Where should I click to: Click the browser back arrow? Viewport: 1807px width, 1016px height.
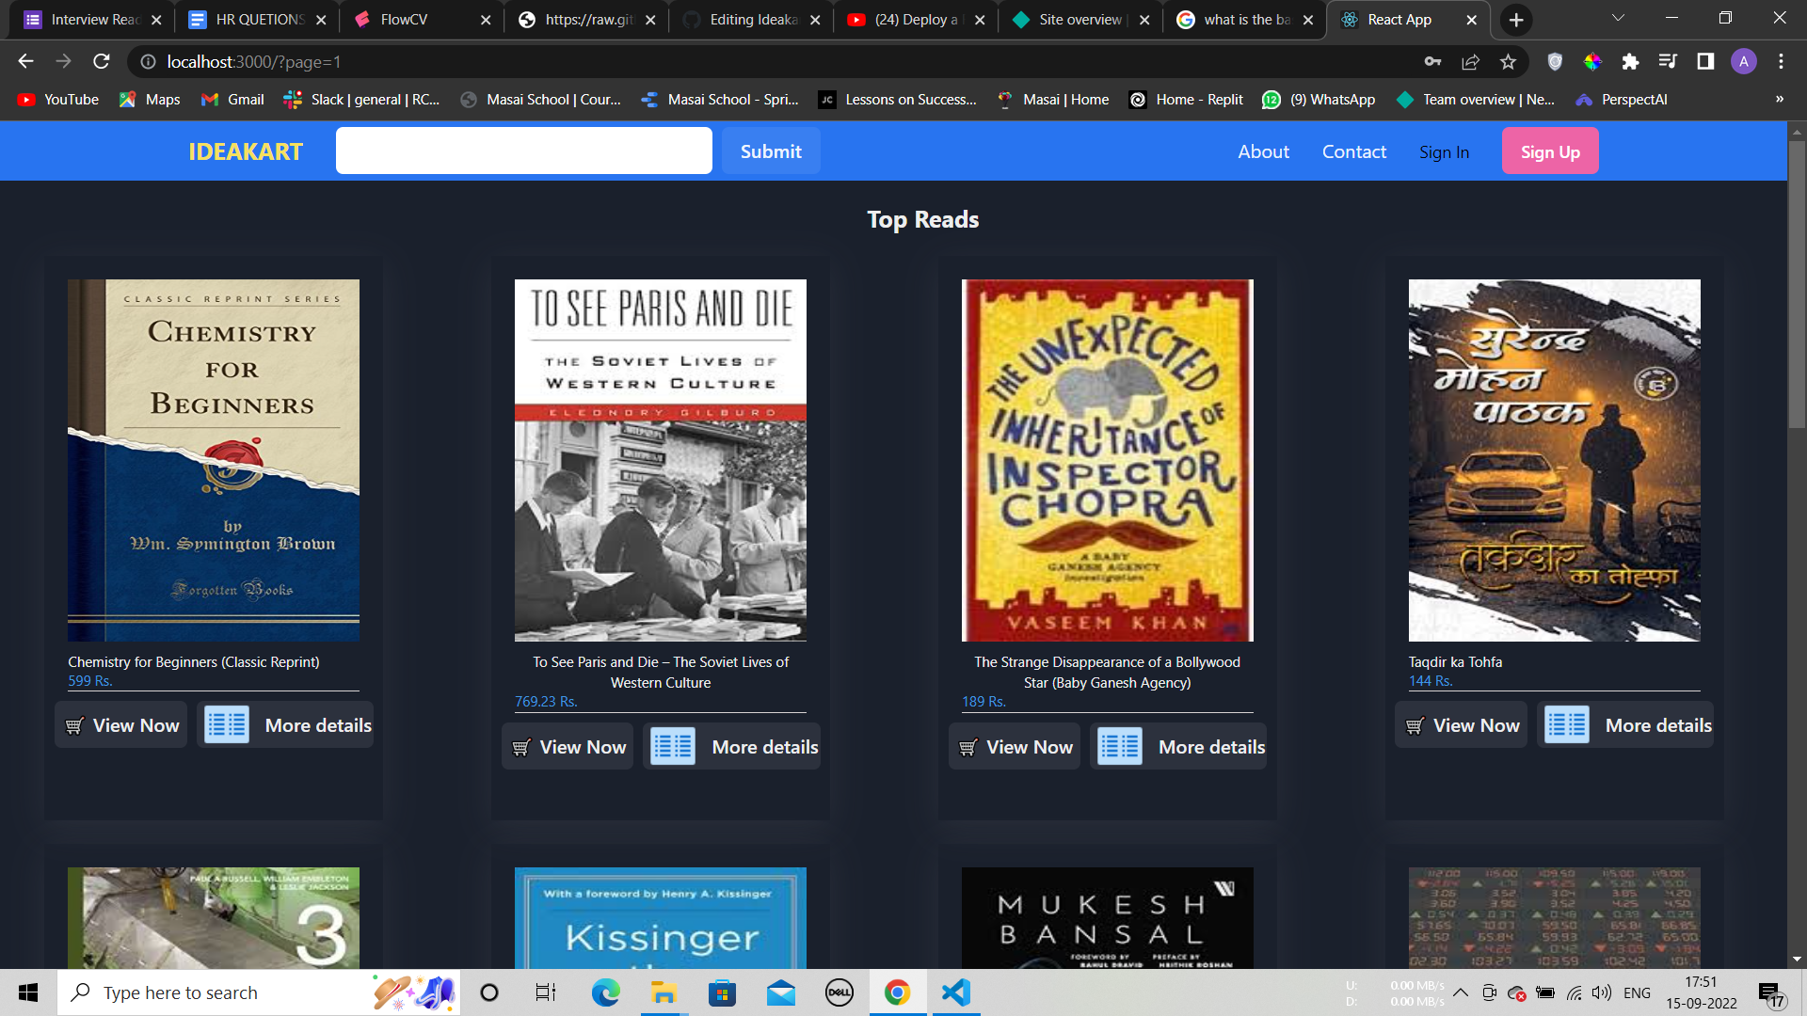point(24,62)
